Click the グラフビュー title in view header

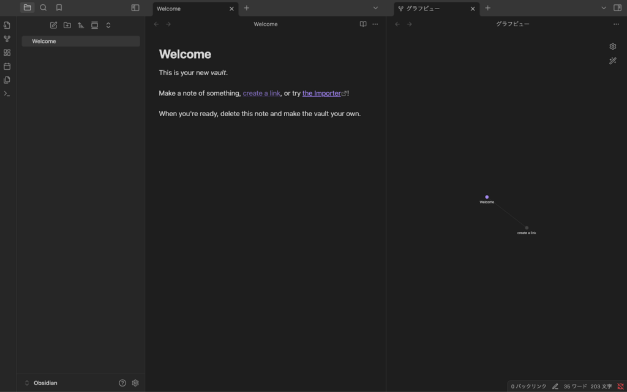512,24
